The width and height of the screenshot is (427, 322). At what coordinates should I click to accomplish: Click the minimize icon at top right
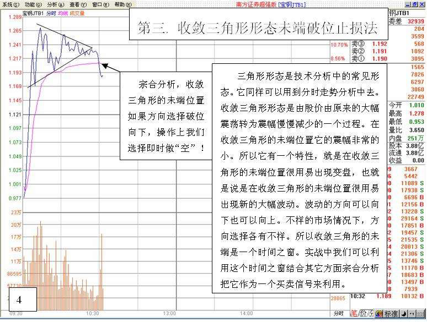(407, 4)
